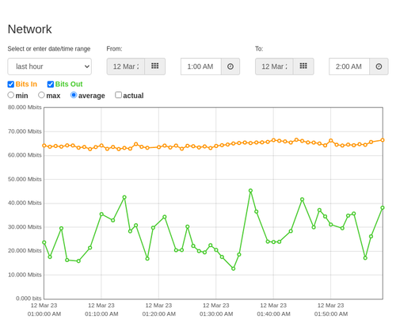
Task: Click the last green Bits Out data point
Action: coord(383,207)
